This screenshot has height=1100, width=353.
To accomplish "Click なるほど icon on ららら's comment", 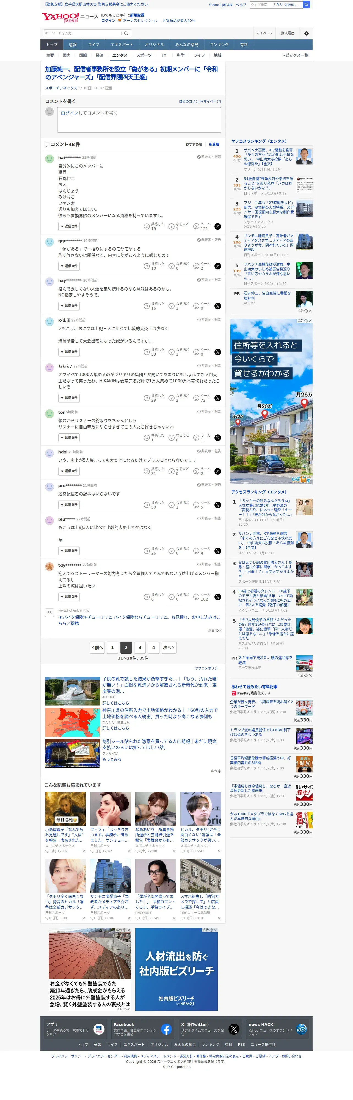I will point(171,398).
